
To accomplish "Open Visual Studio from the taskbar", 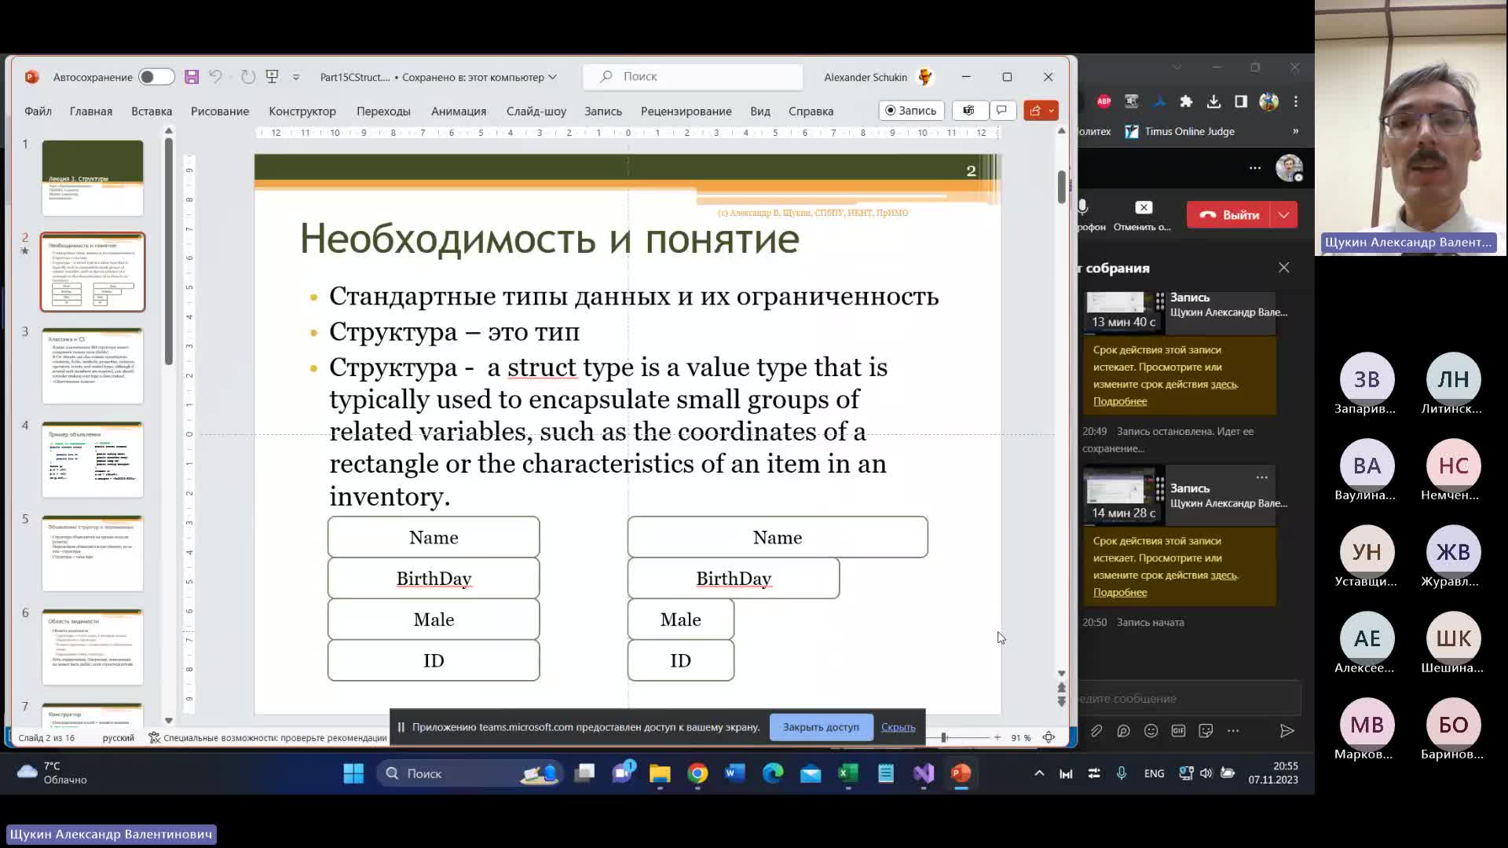I will [924, 773].
